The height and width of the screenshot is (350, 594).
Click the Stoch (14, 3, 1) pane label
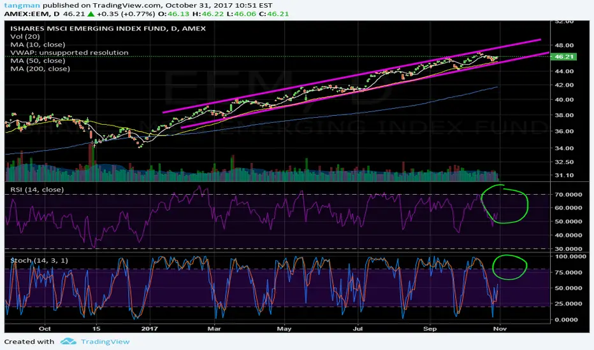pyautogui.click(x=39, y=260)
